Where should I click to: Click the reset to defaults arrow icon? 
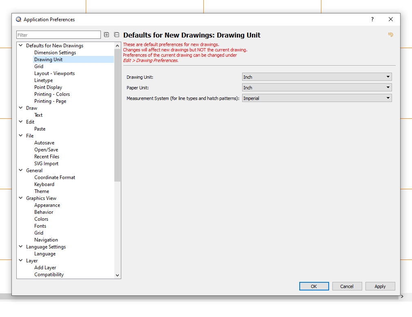coord(390,35)
